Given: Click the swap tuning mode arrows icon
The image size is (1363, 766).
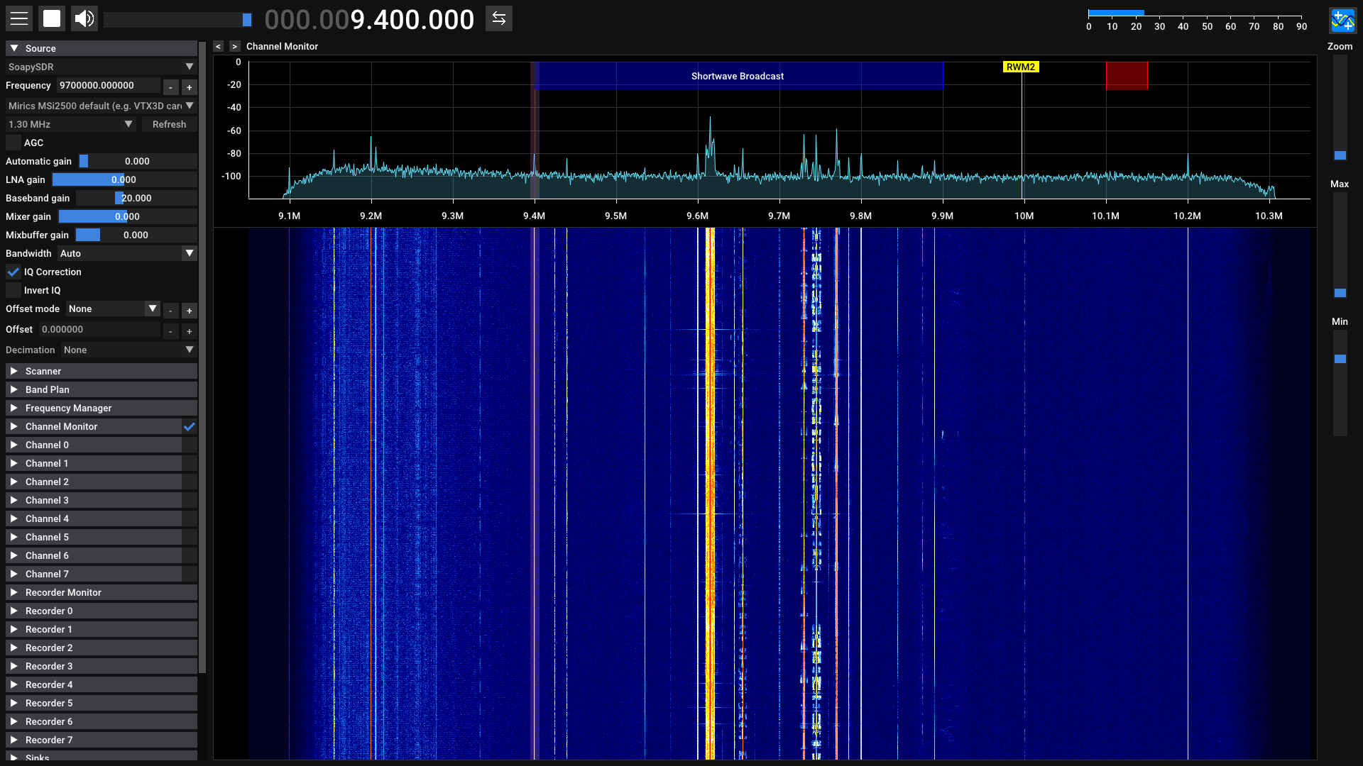Looking at the screenshot, I should pyautogui.click(x=499, y=18).
